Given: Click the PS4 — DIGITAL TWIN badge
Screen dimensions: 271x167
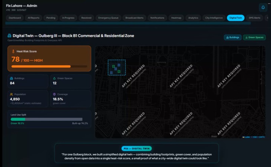Looking at the screenshot, I should 137,149.
